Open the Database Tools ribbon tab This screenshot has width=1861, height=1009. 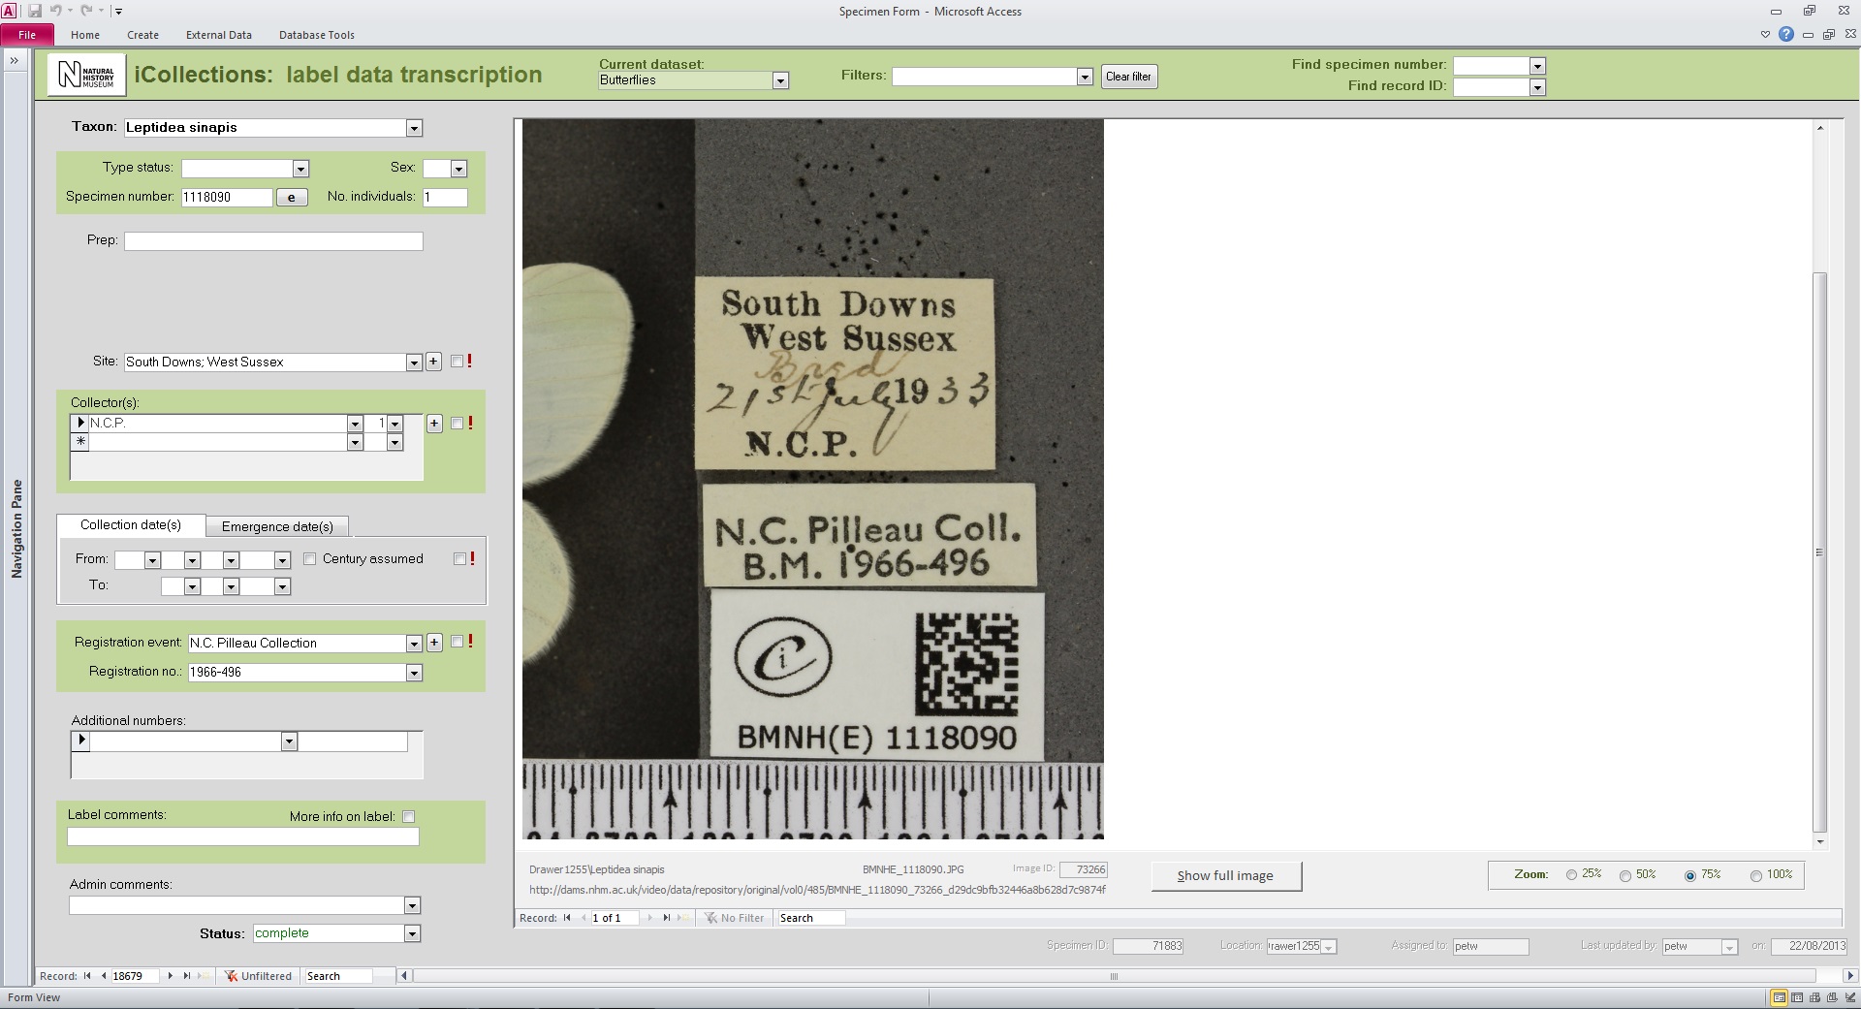(317, 35)
